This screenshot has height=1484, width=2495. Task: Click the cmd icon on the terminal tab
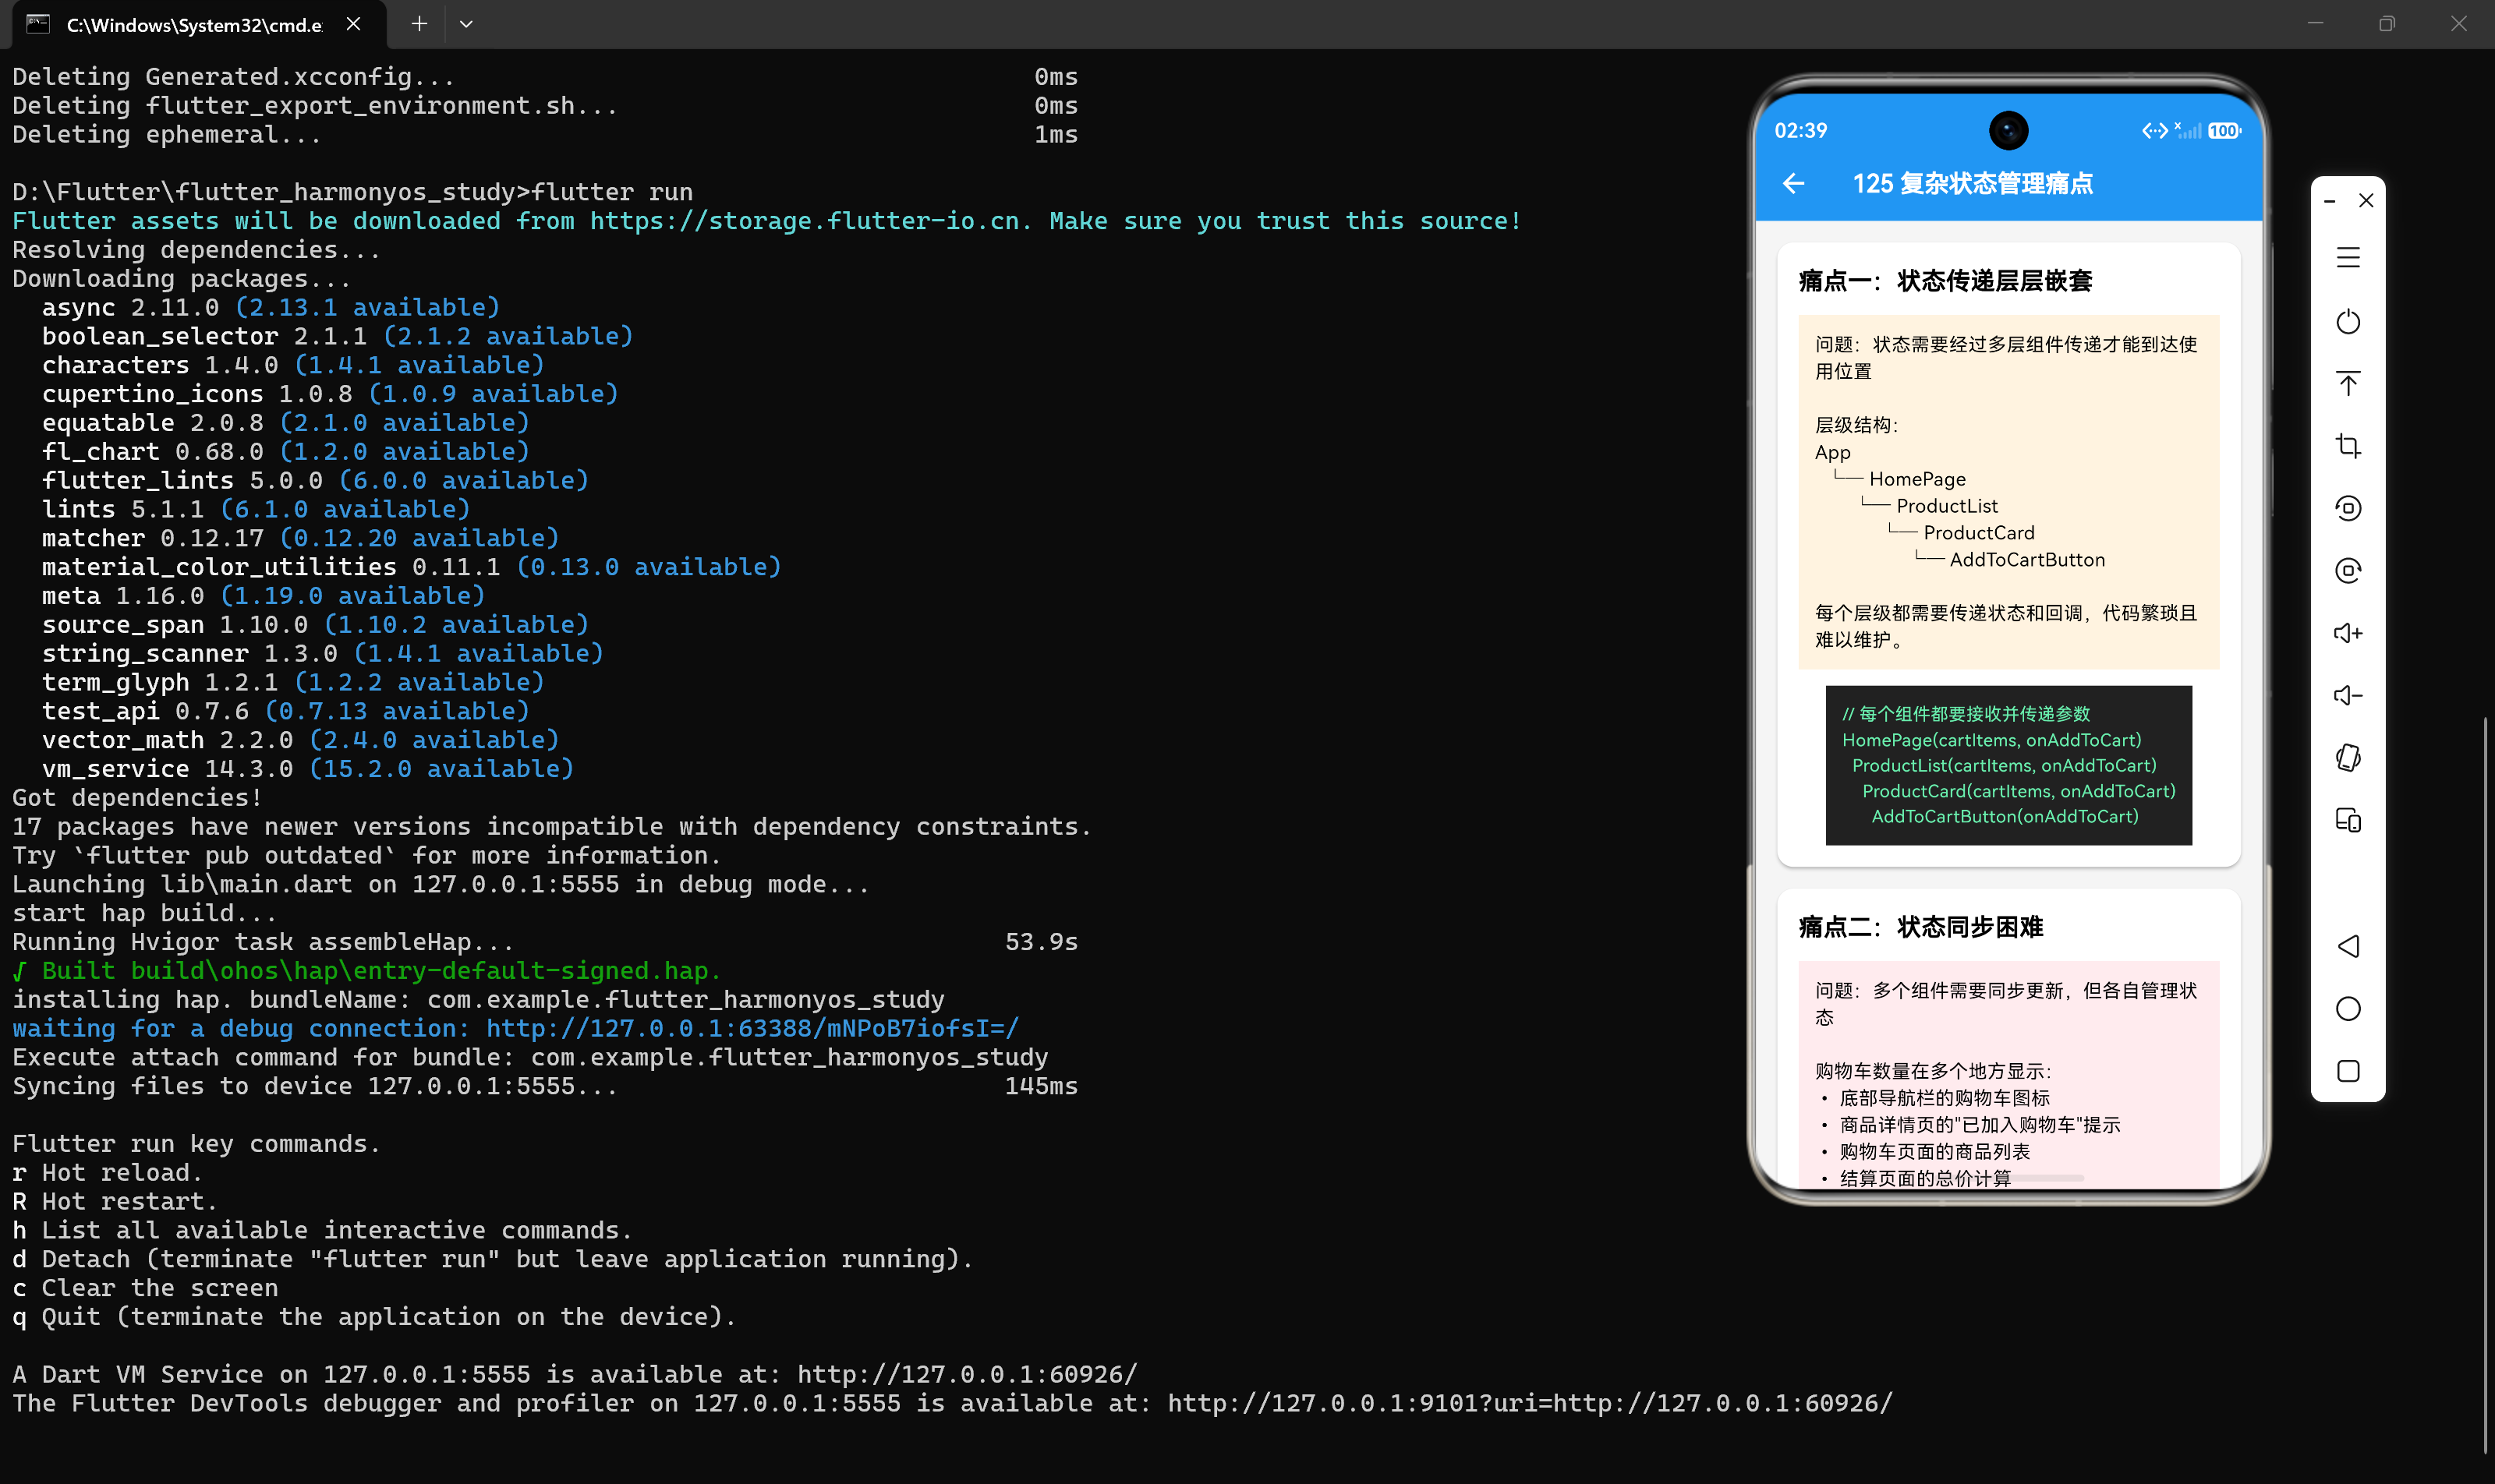(x=38, y=24)
